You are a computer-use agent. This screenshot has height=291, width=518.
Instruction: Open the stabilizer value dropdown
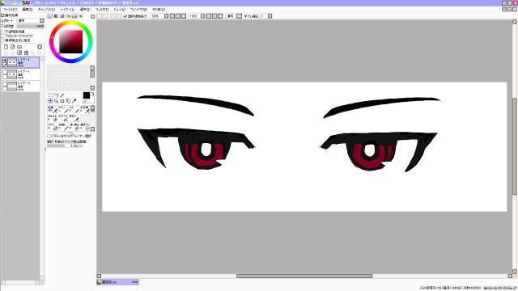(x=270, y=16)
